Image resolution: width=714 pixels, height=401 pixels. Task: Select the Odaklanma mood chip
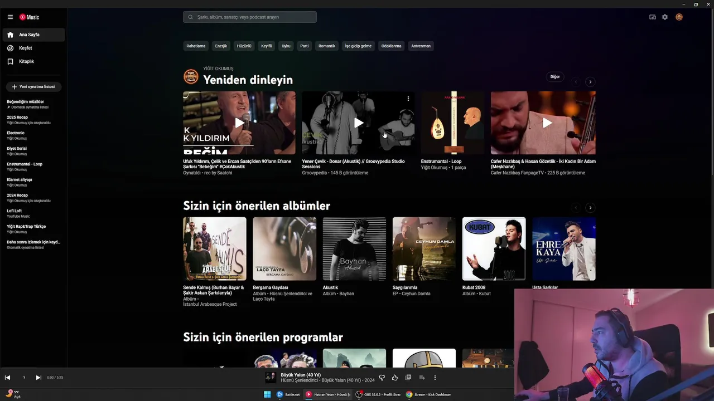[x=392, y=46]
